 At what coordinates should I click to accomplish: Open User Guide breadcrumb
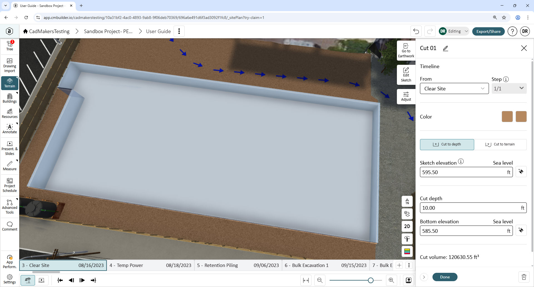click(x=158, y=31)
